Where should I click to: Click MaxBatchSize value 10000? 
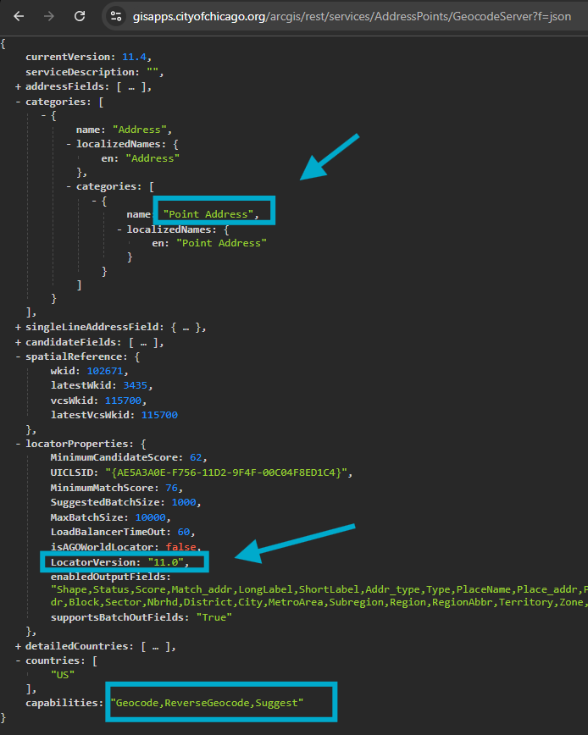coord(151,517)
